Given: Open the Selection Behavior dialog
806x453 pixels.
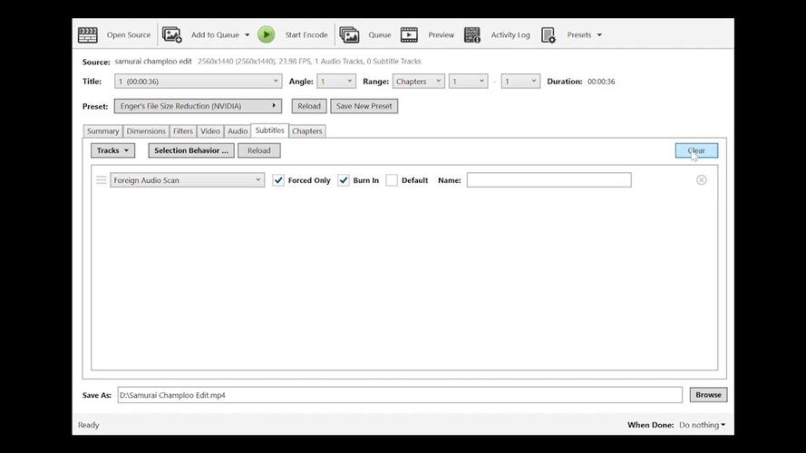Looking at the screenshot, I should (191, 150).
